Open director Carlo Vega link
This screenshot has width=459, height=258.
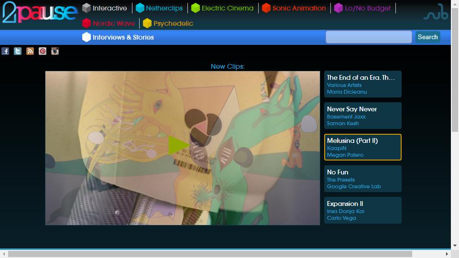click(341, 218)
